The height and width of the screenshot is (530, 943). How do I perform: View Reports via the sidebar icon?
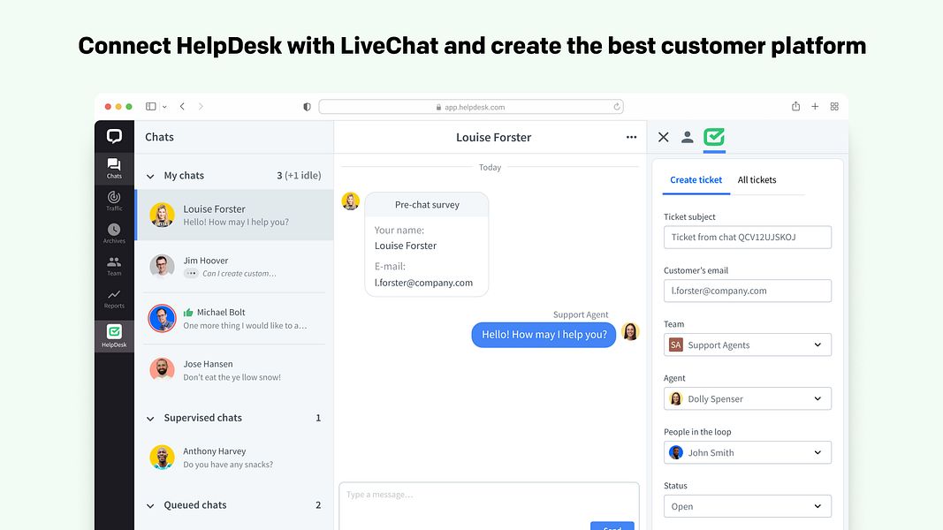pyautogui.click(x=114, y=299)
